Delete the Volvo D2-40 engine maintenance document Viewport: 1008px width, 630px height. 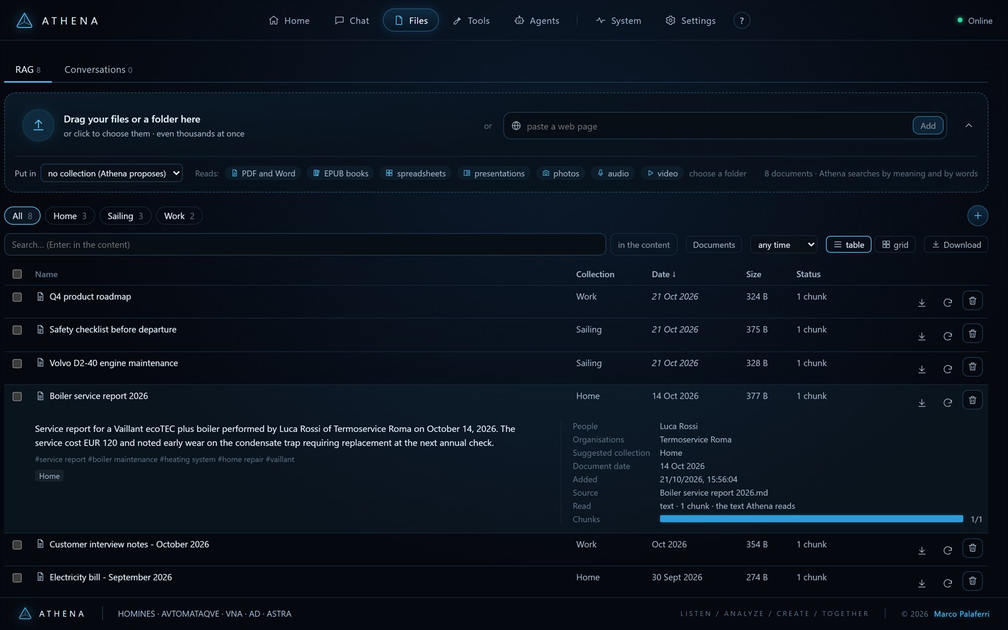(x=972, y=367)
